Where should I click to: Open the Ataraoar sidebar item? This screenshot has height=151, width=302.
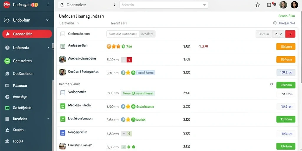tap(20, 86)
